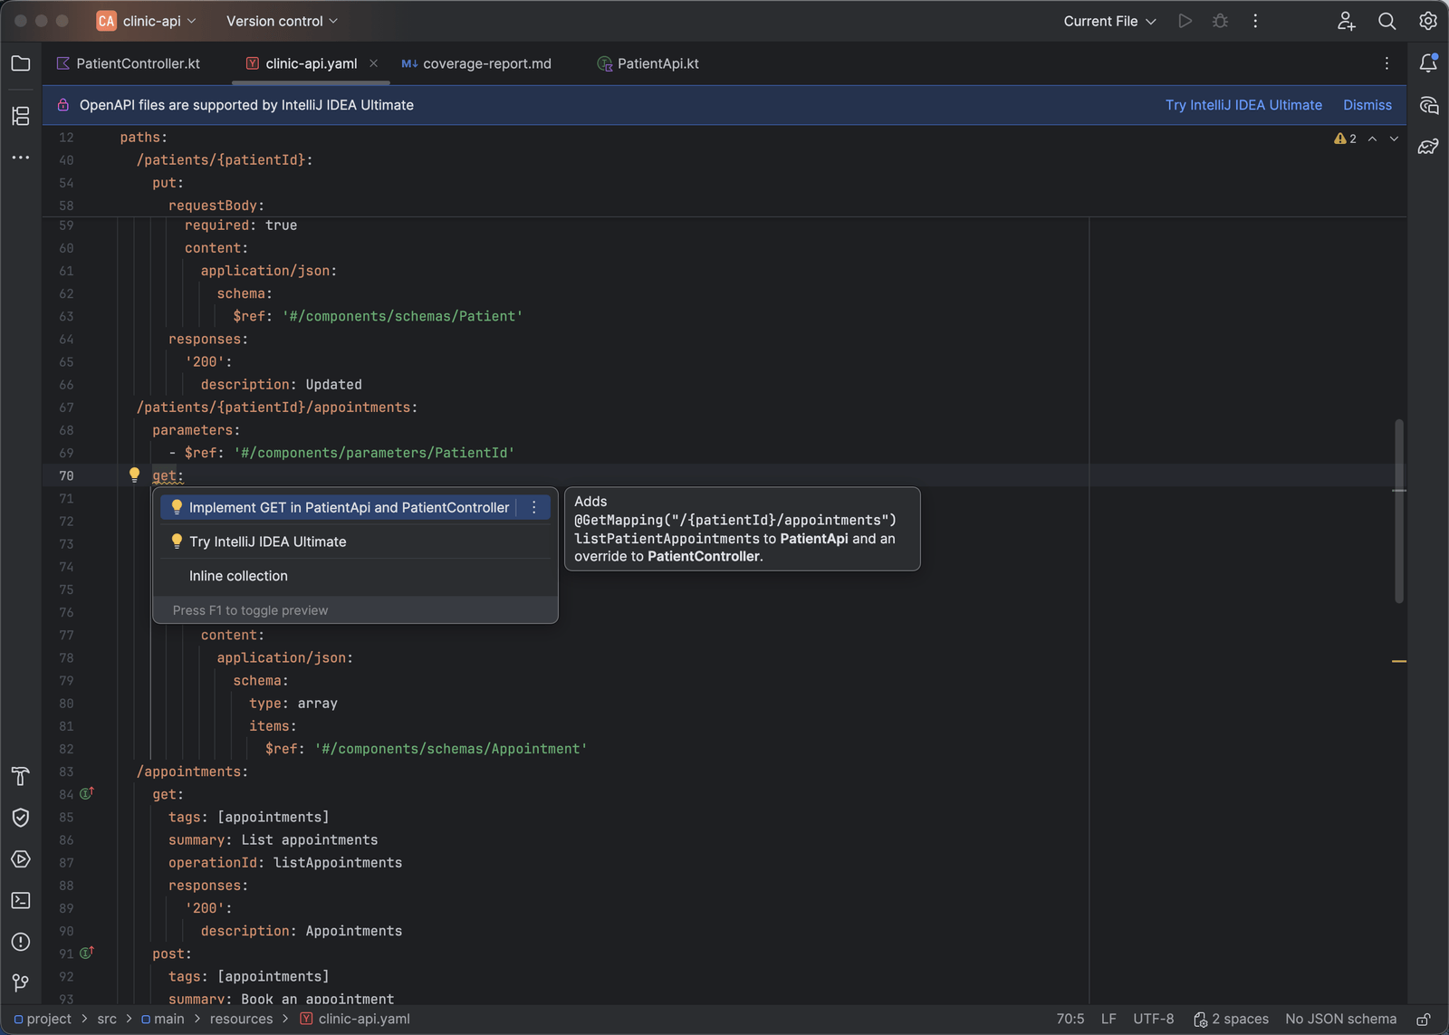Dismiss the OpenAPI banner

pyautogui.click(x=1367, y=105)
